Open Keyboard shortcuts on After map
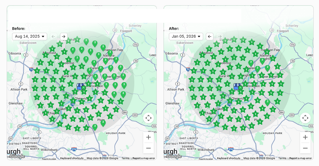319x166 pixels. click(x=229, y=158)
